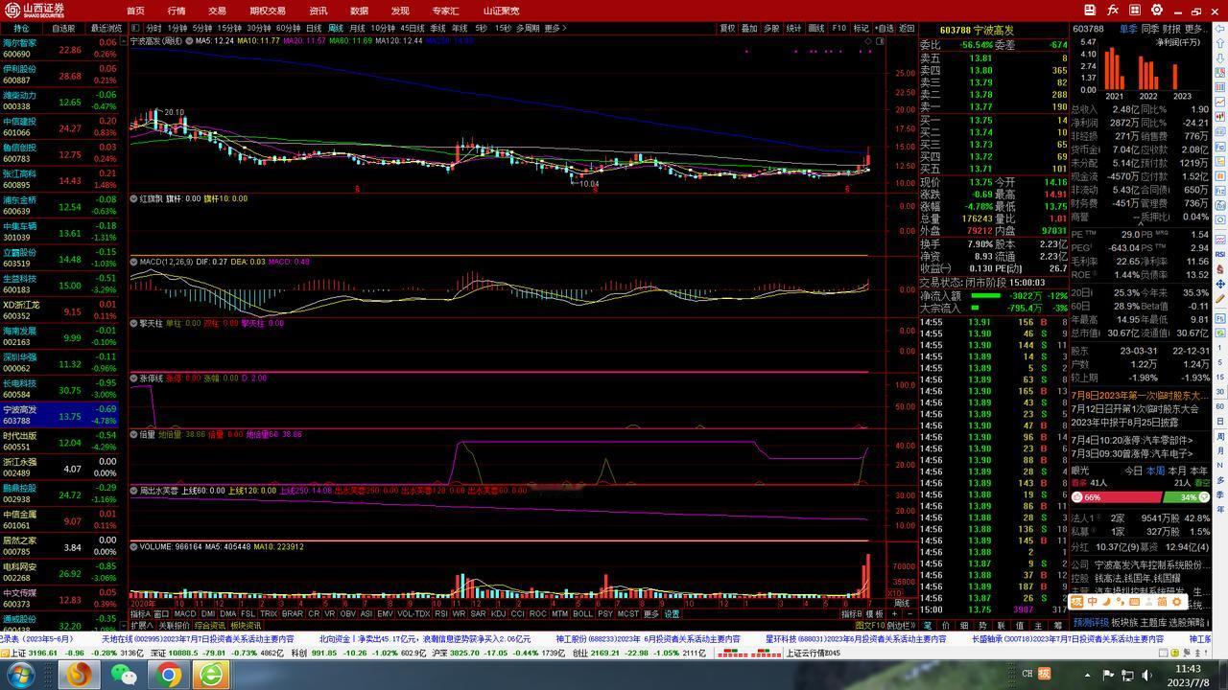Select the KDJ indicator tab

(498, 614)
